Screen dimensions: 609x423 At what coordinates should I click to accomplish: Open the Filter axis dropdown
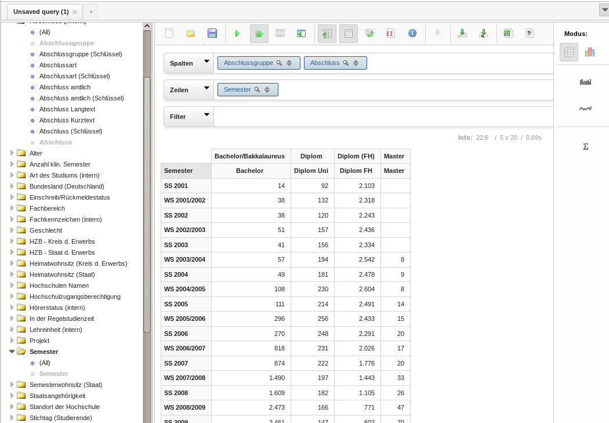point(206,114)
